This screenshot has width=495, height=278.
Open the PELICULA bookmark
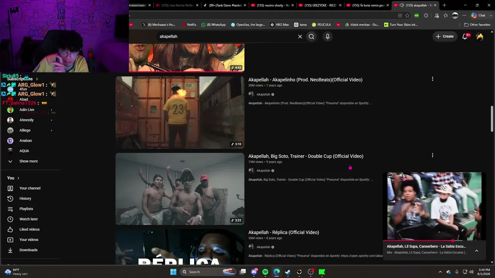point(321,25)
